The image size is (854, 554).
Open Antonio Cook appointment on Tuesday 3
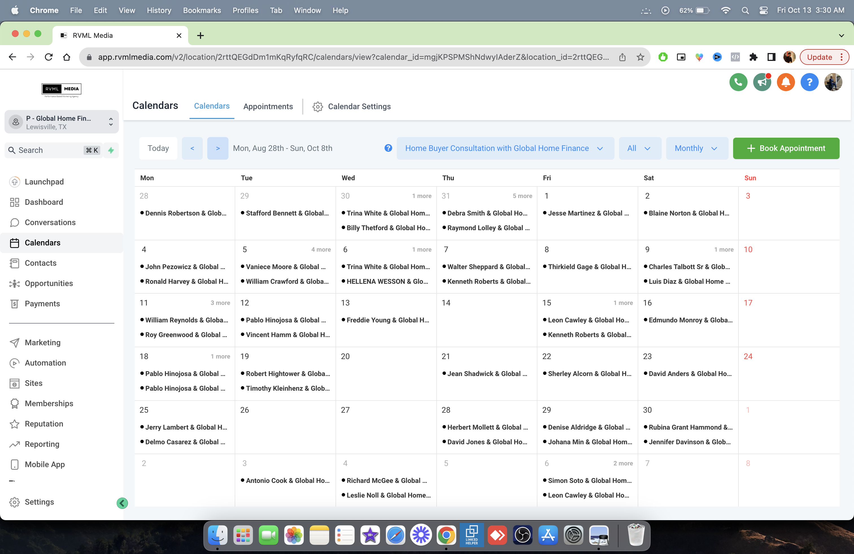pos(285,481)
